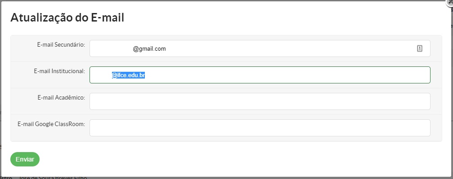Click the blank area before @ifce.edu.br
453x179 pixels.
click(102, 75)
